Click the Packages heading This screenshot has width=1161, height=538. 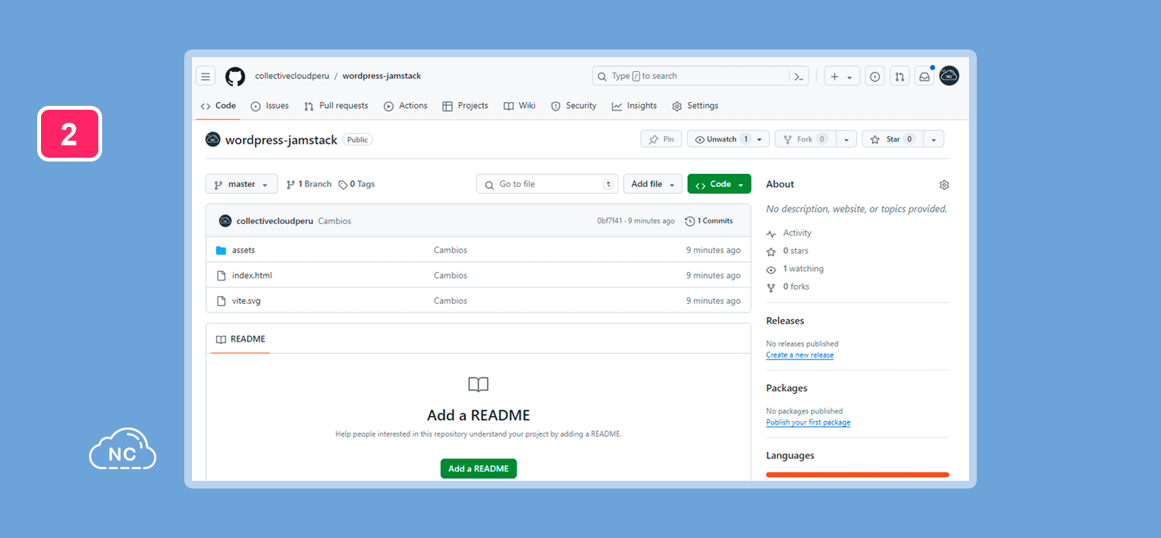(x=786, y=388)
